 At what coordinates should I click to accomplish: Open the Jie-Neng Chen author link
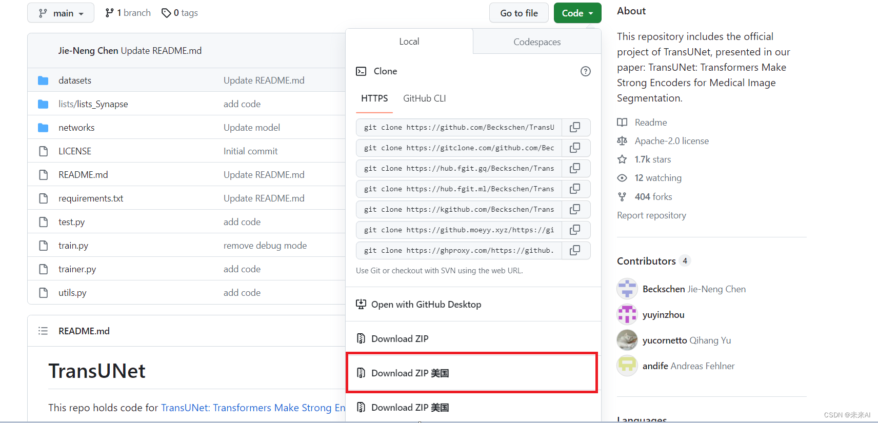[x=88, y=51]
